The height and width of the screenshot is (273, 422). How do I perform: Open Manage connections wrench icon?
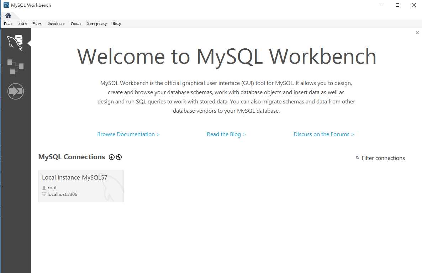[x=119, y=157]
